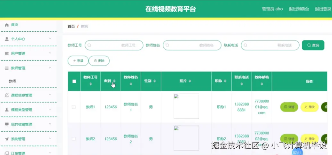Screen dimensions: 332x155
Task: Click 退出到前台 link in header
Action: [x=299, y=9]
